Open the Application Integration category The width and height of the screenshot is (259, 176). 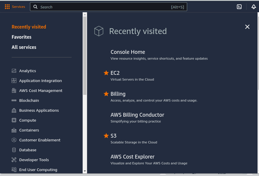(x=40, y=81)
